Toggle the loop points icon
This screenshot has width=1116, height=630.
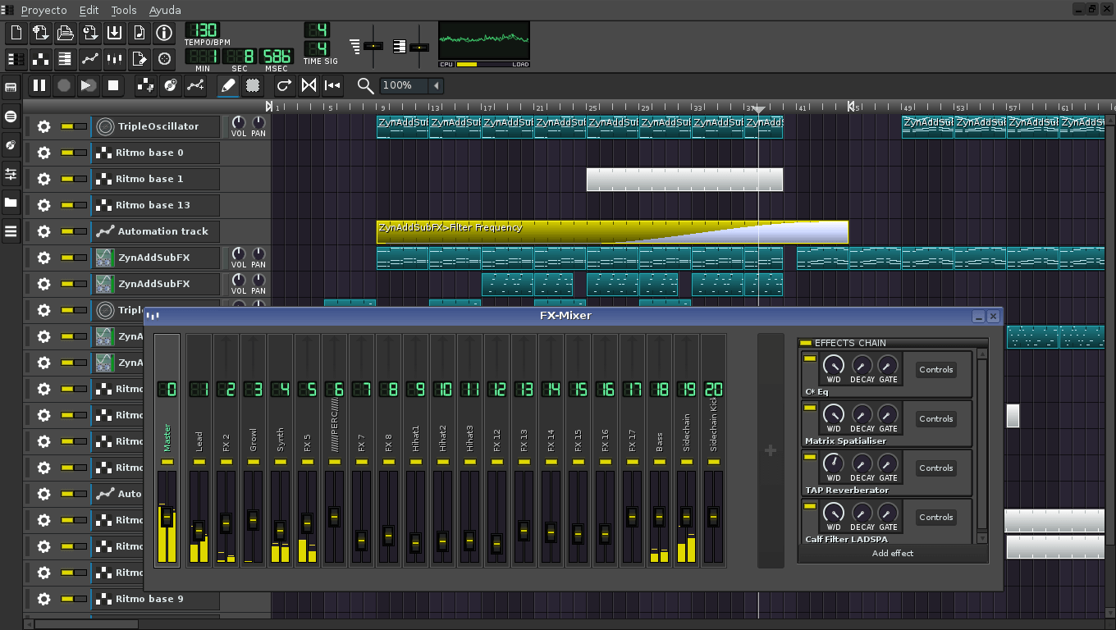pos(309,85)
